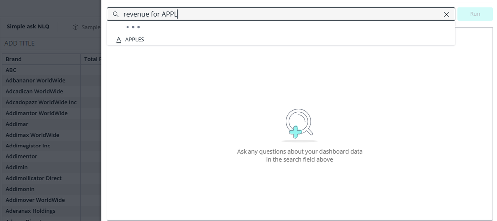
Task: Click the three-dot loading indicator
Action: 133,27
